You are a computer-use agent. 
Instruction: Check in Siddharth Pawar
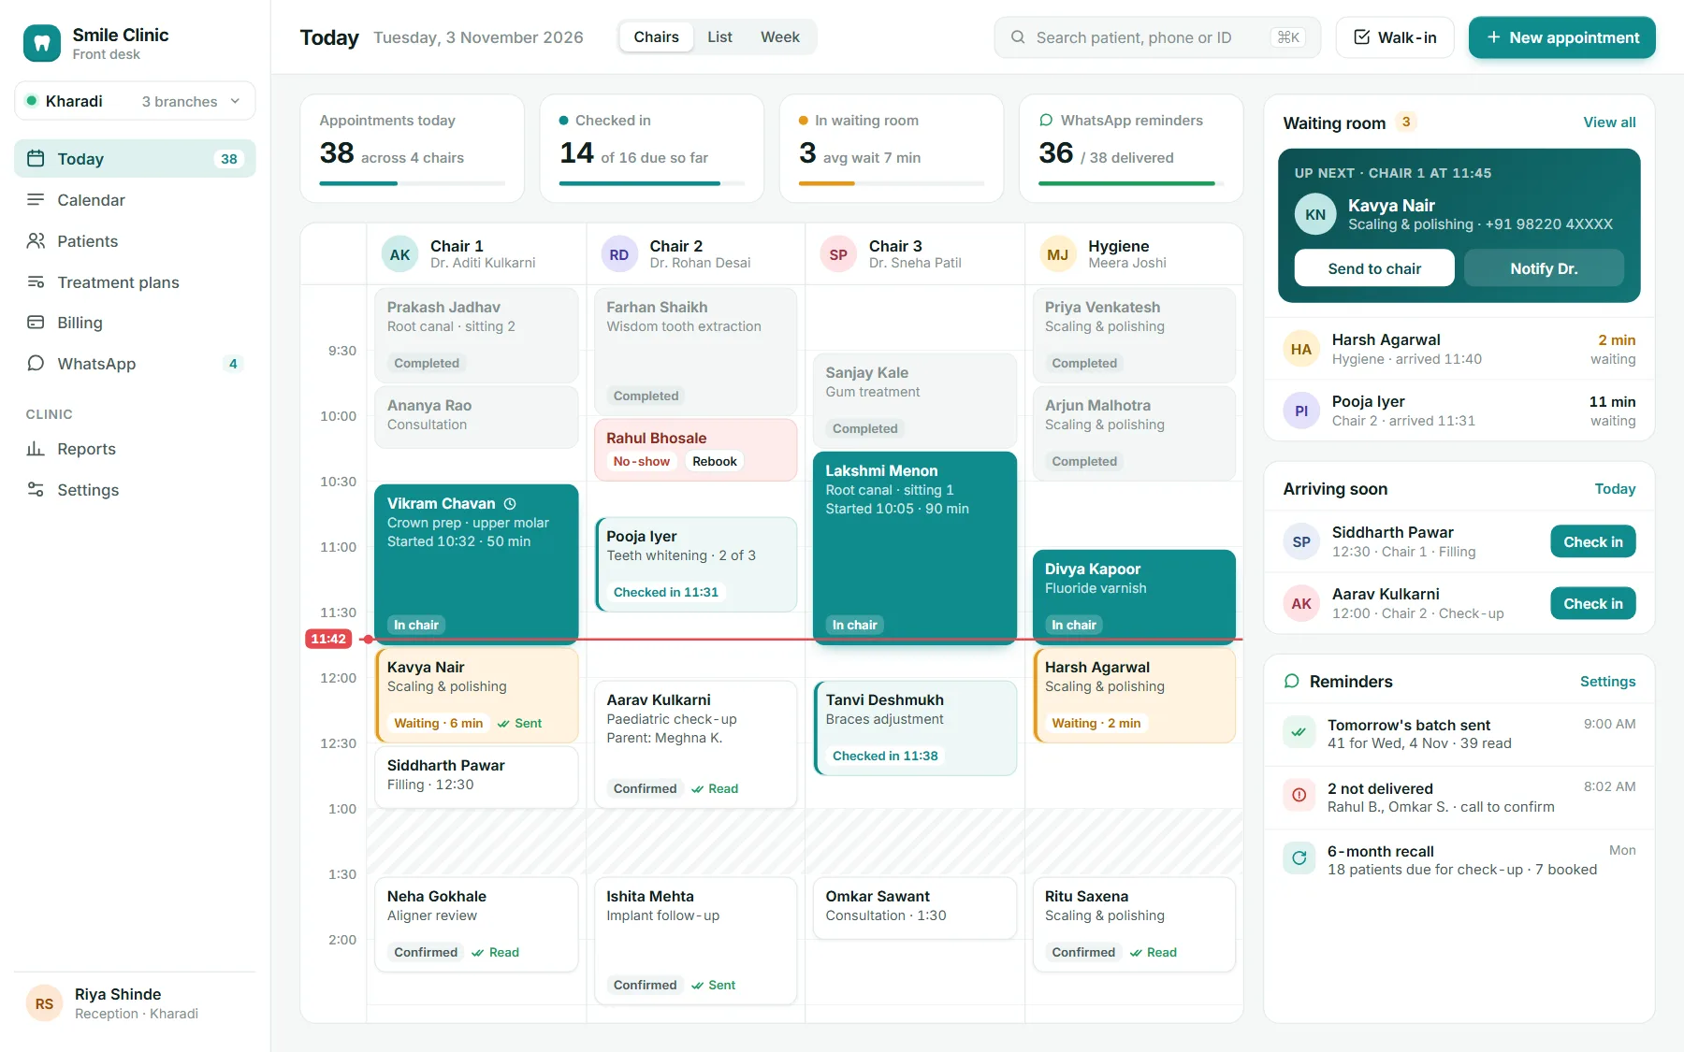click(x=1592, y=541)
